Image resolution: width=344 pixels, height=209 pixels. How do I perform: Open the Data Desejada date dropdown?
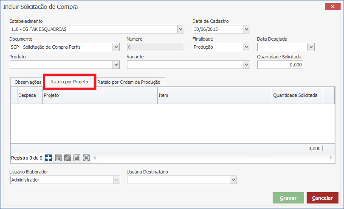[311, 47]
